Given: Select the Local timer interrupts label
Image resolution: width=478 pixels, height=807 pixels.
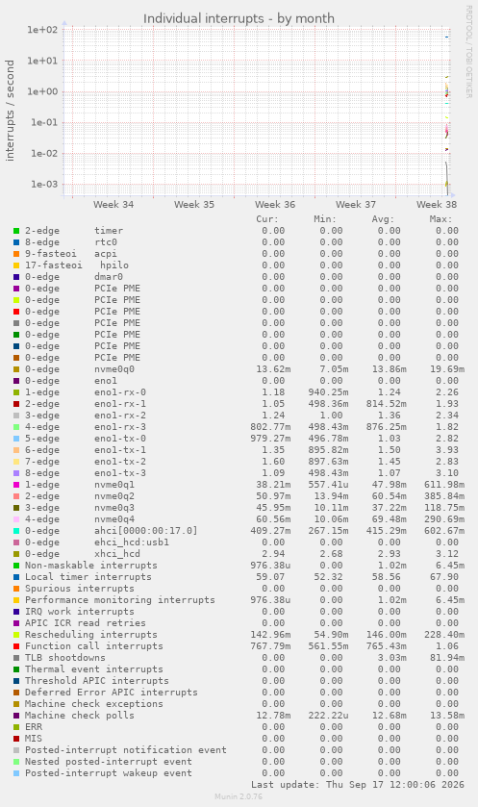Looking at the screenshot, I should 88,577.
